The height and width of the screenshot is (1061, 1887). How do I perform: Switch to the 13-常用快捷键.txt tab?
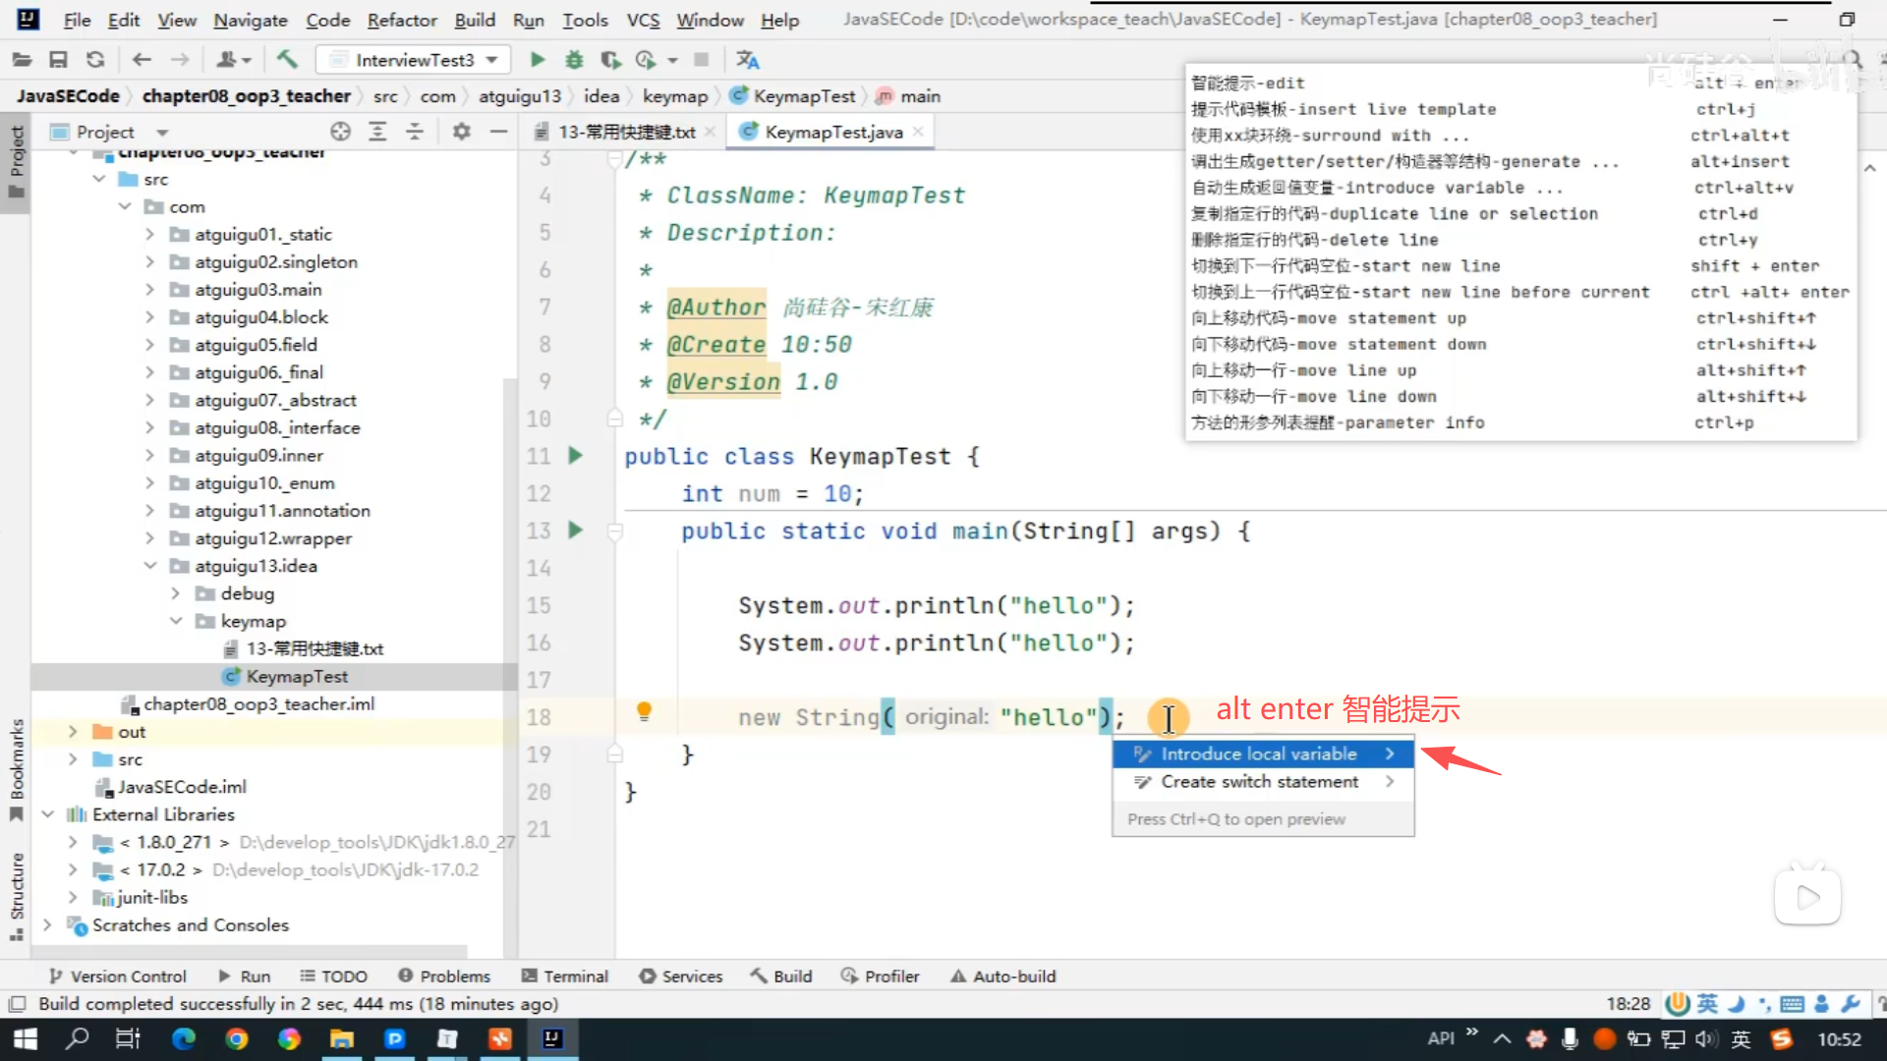click(625, 132)
